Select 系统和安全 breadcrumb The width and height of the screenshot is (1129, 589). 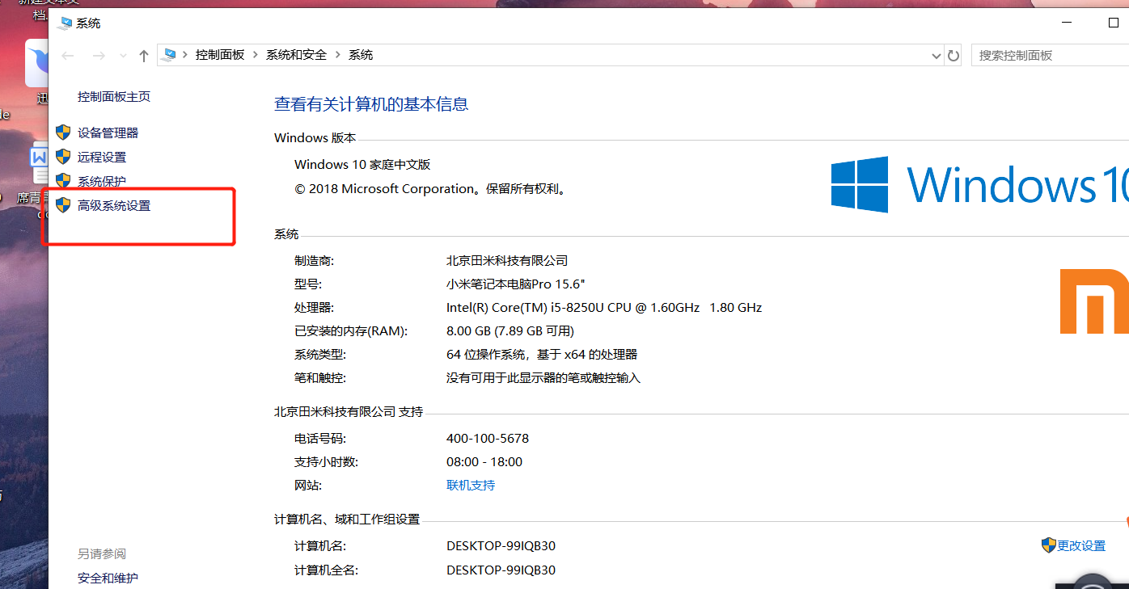pos(297,55)
